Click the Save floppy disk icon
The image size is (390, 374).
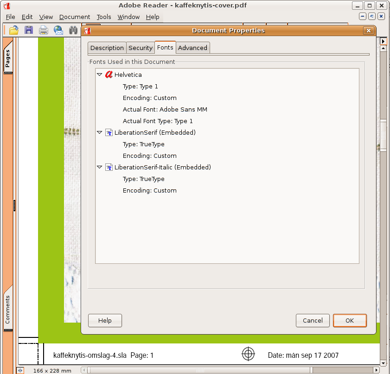(29, 31)
